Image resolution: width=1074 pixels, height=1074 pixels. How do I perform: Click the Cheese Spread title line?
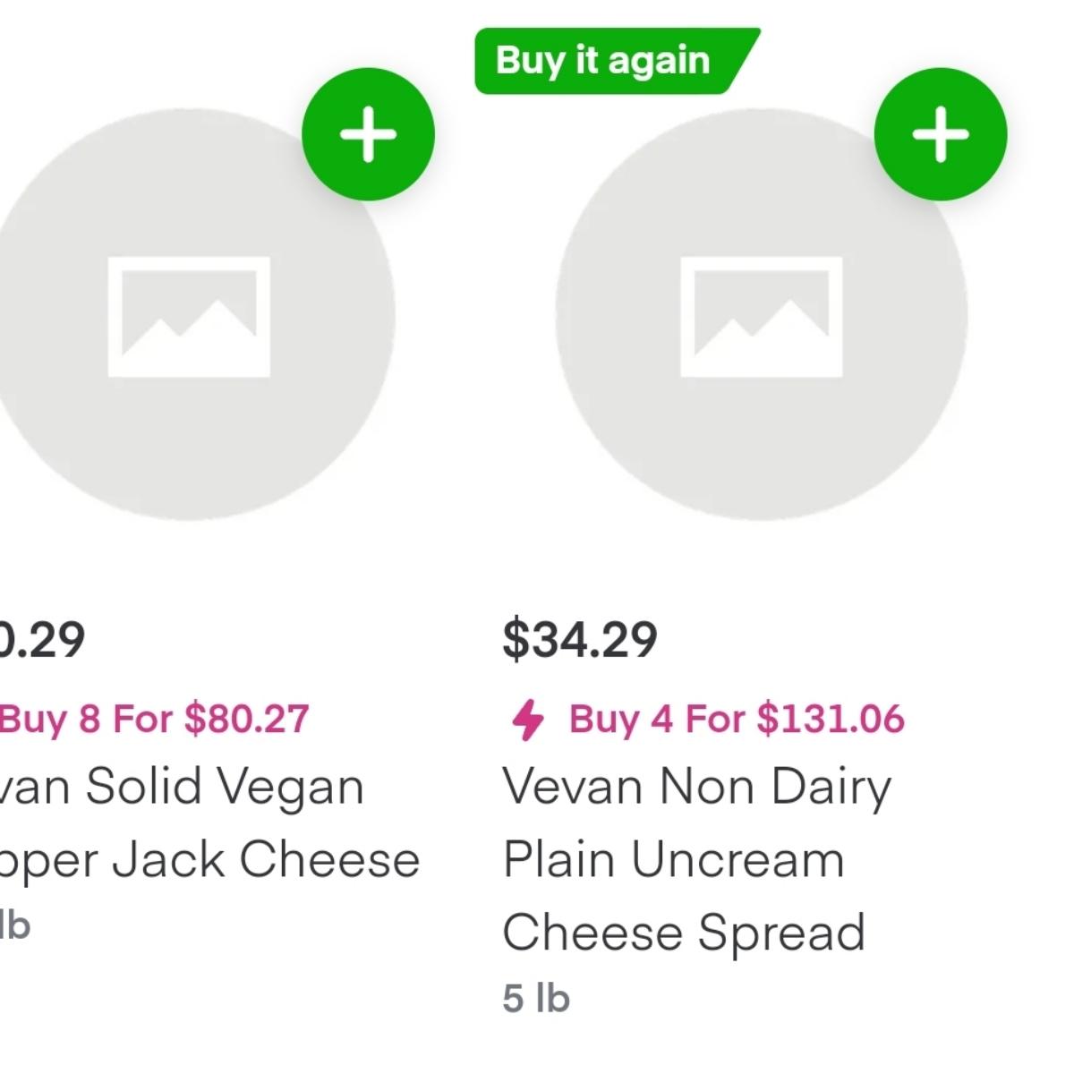(684, 933)
